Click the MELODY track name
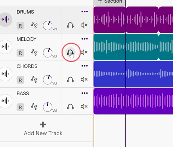The image size is (173, 147). 27,39
